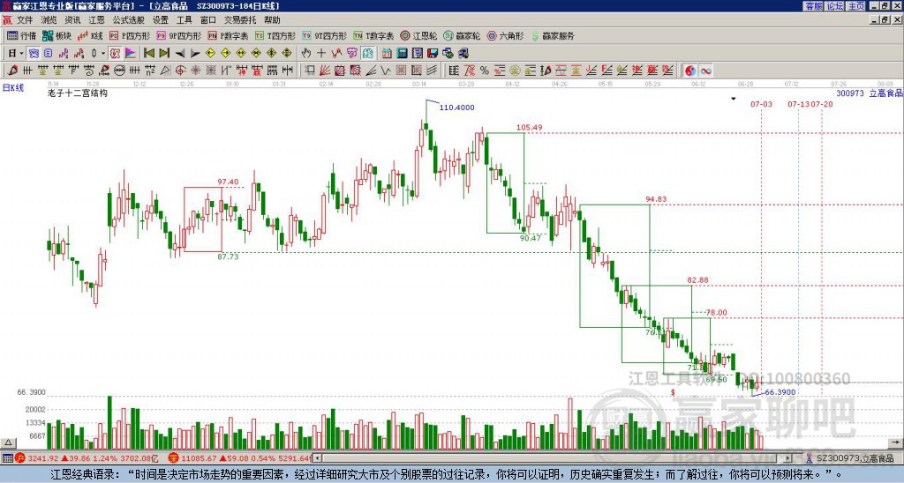Click the 110.4000 high price label
Screen dimensions: 904x483
(456, 108)
